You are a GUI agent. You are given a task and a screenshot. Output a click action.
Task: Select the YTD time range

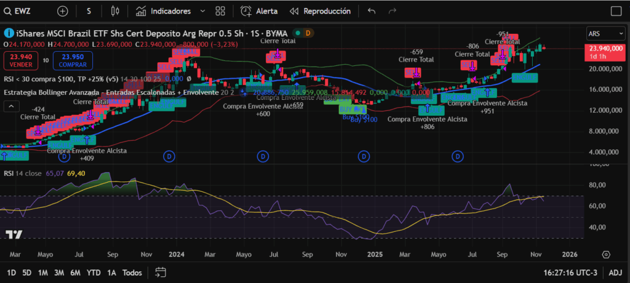point(94,273)
